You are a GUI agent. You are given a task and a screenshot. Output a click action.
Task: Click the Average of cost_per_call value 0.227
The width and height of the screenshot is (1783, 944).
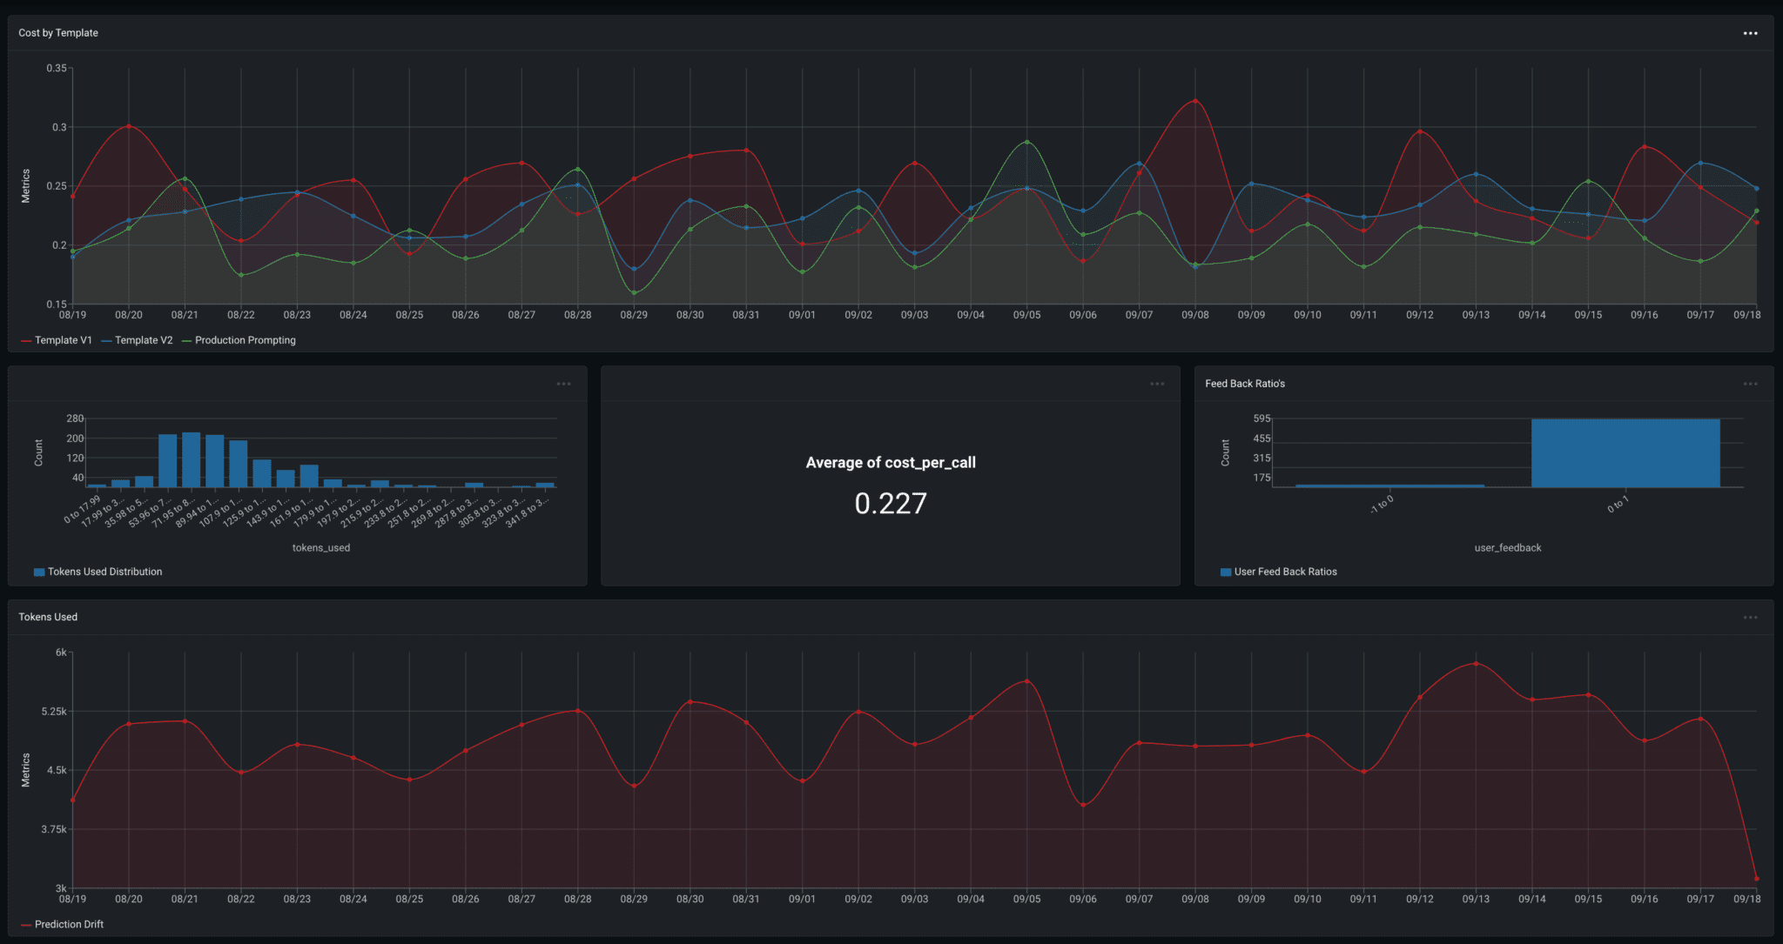point(890,502)
